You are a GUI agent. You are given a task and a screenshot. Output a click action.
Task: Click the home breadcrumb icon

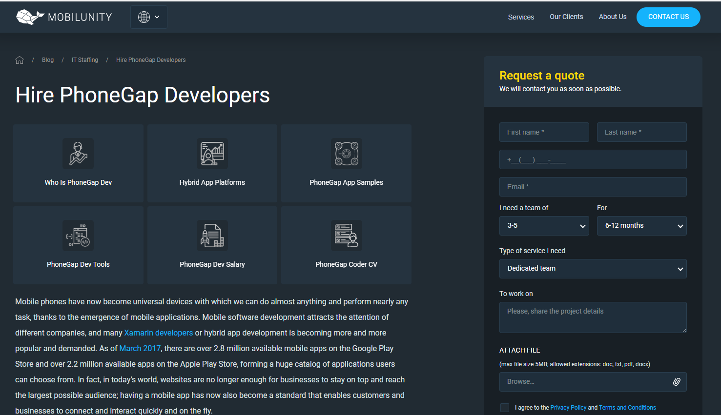tap(20, 60)
